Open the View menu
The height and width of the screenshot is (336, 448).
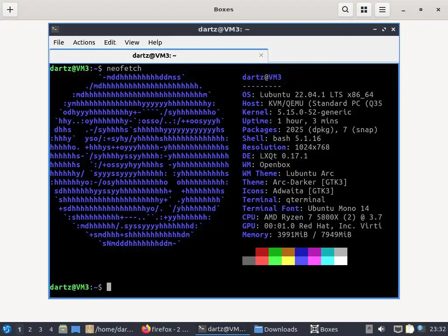click(132, 42)
